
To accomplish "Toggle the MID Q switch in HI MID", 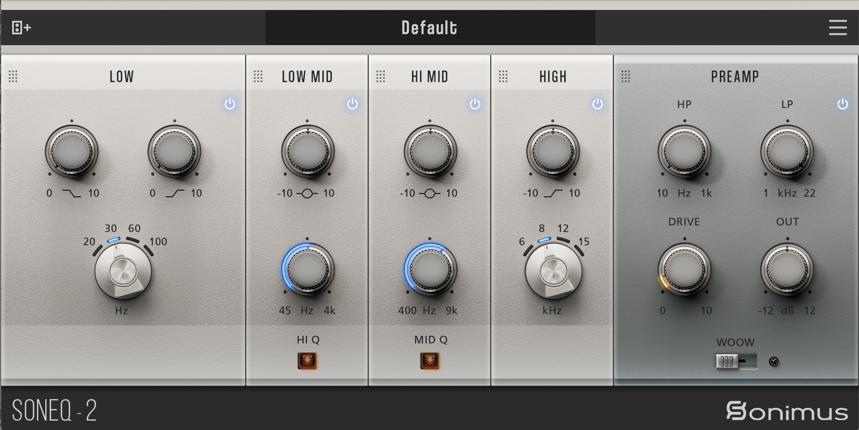I will pyautogui.click(x=430, y=361).
